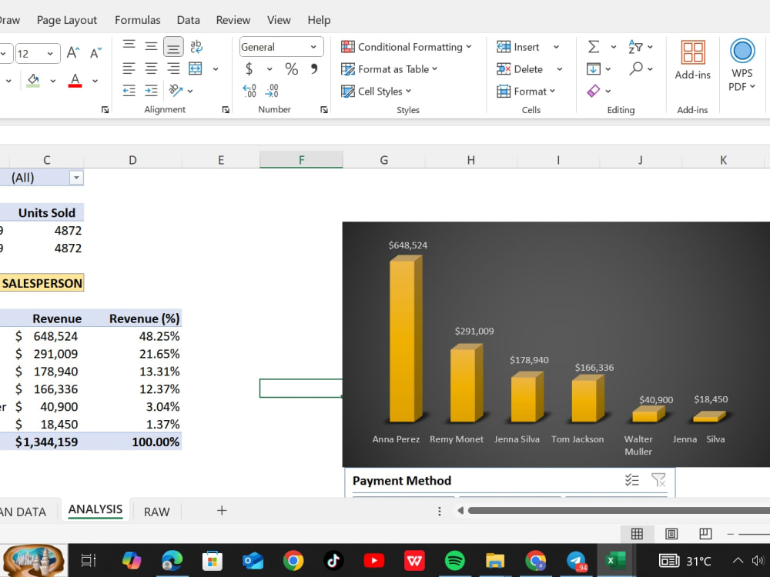Apply the Fill Color paint bucket

(x=33, y=80)
